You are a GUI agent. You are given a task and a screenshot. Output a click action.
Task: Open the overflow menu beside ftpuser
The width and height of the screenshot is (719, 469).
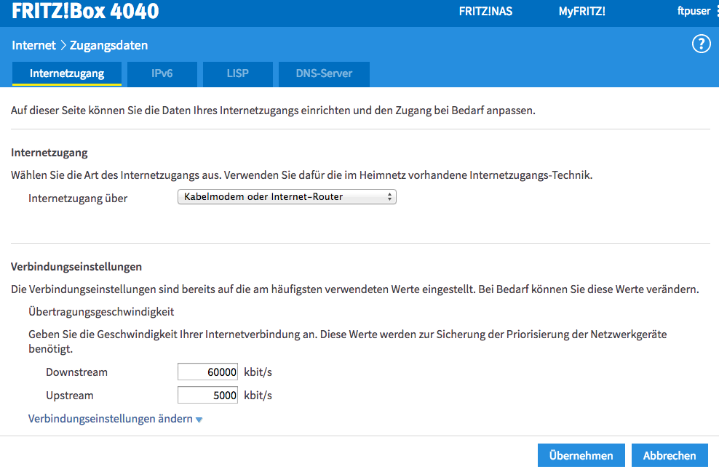point(716,11)
